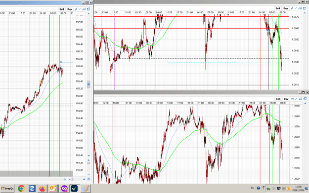Click the up arrow on the left chart price scale
The width and height of the screenshot is (309, 193).
tap(88, 14)
